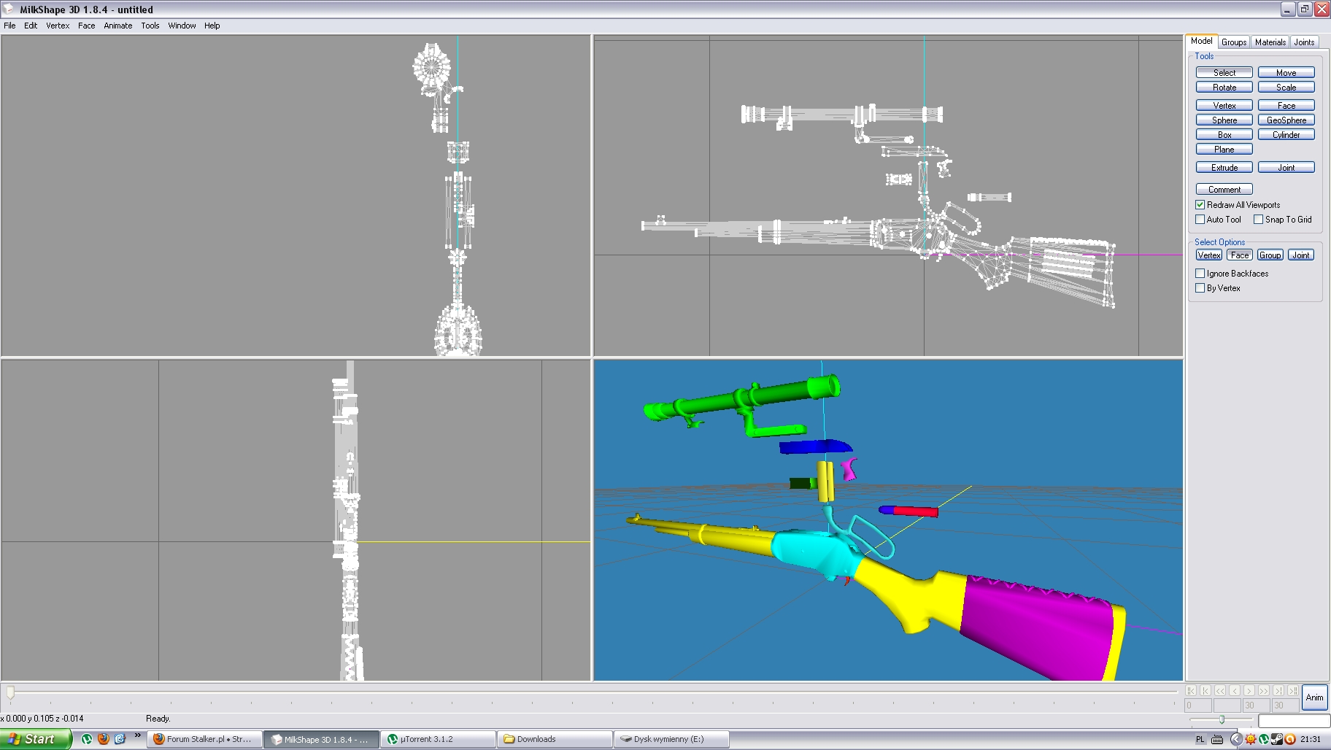1331x750 pixels.
Task: Click the animation timeline slider handle
Action: click(x=10, y=692)
